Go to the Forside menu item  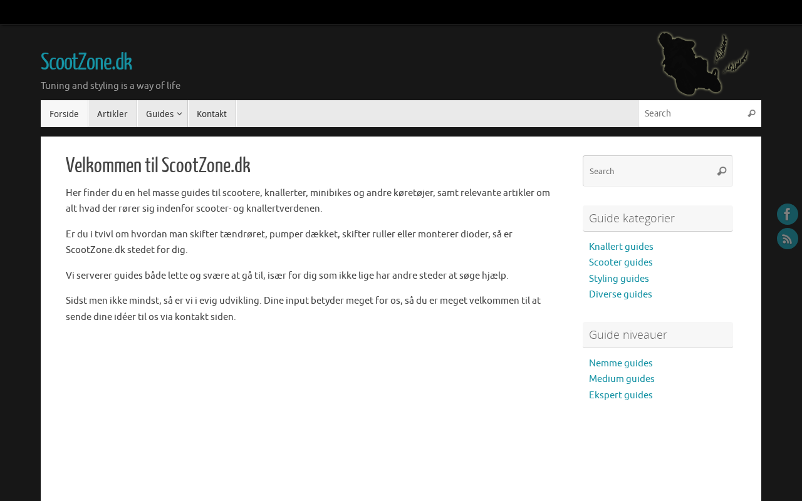[64, 114]
